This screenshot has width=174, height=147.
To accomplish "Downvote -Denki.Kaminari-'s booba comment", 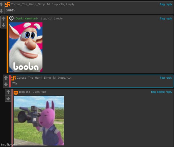I will pyautogui.click(x=4, y=25).
